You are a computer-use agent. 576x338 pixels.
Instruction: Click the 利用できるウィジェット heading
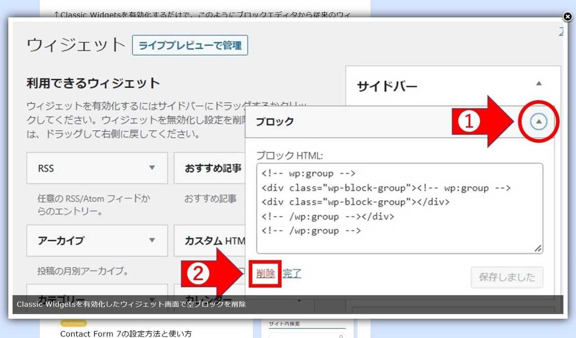click(x=93, y=83)
